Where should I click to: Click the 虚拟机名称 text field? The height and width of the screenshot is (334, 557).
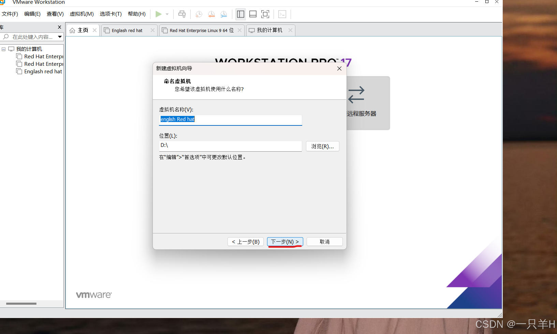click(x=231, y=120)
